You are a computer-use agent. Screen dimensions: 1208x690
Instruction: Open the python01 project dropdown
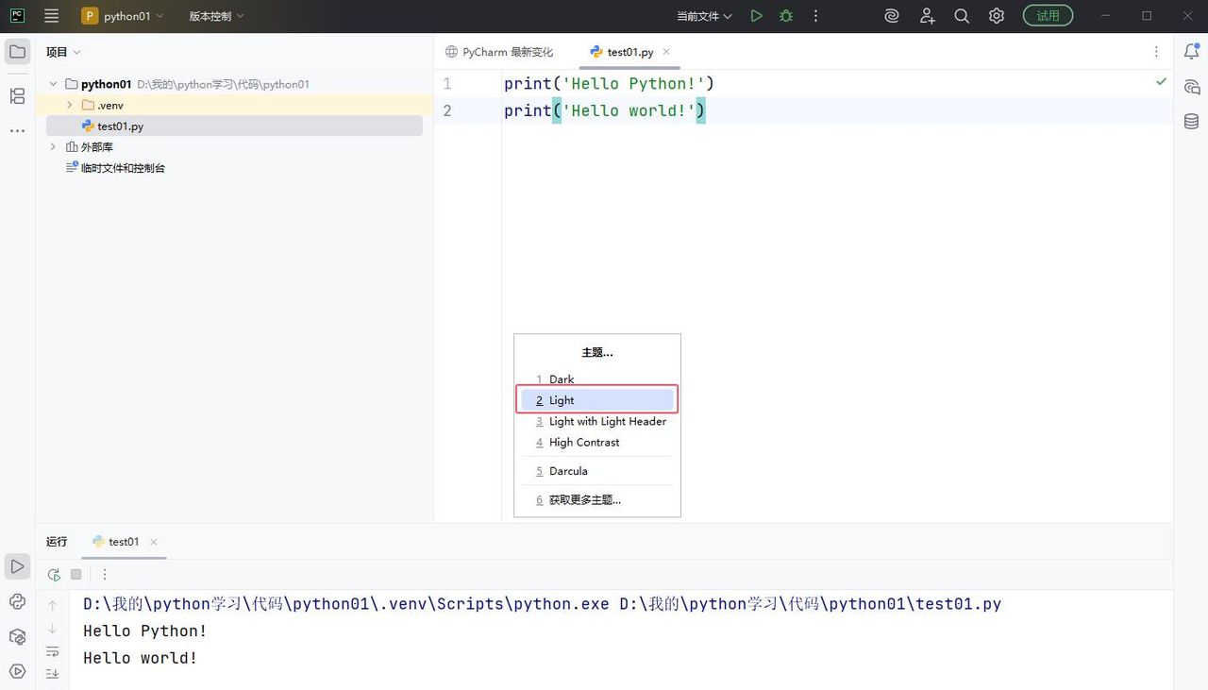click(x=123, y=16)
